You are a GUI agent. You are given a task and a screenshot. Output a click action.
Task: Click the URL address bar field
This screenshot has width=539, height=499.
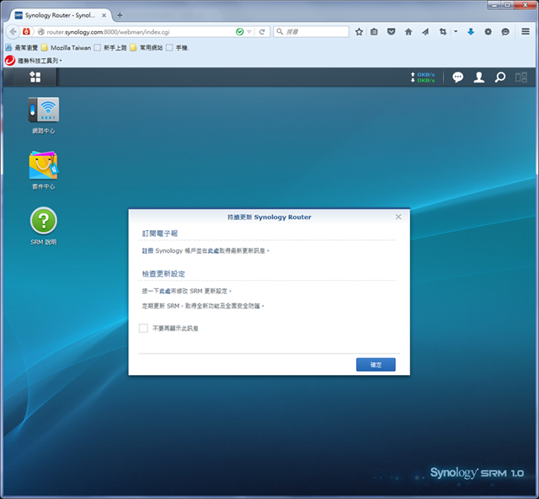[x=137, y=32]
